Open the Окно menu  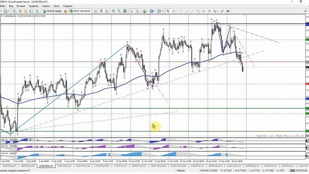click(x=56, y=6)
